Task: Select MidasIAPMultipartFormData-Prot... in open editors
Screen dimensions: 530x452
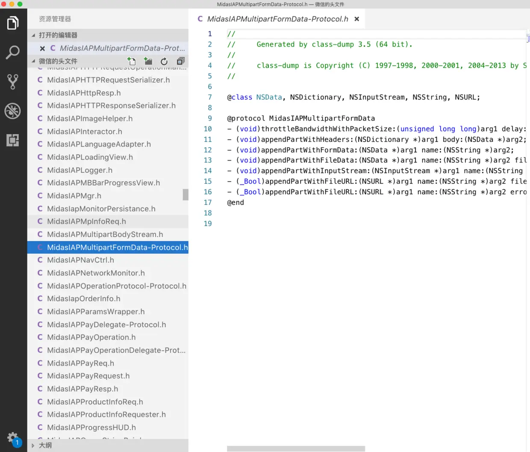Action: [x=108, y=48]
